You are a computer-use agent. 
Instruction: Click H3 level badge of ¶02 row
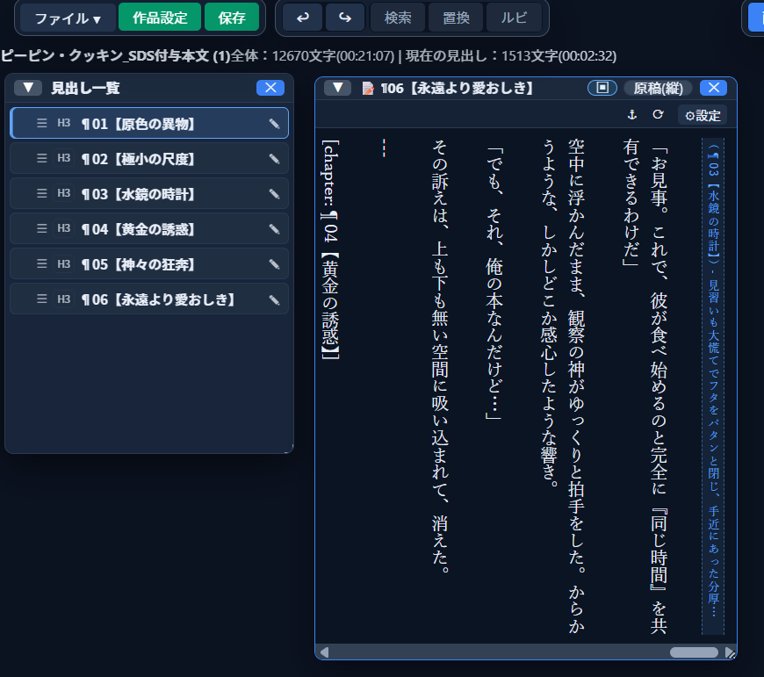point(64,158)
